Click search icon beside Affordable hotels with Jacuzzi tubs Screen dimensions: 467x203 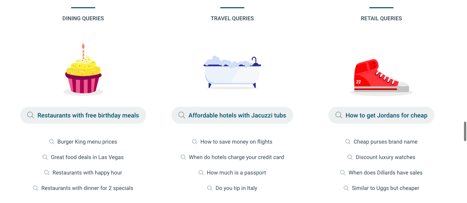point(181,115)
